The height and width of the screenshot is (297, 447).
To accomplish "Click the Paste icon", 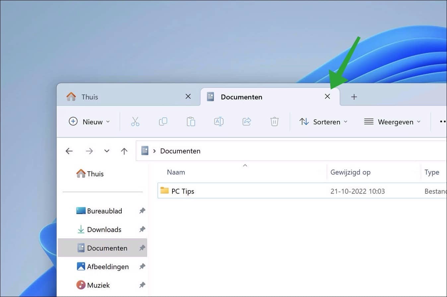I will tap(191, 122).
